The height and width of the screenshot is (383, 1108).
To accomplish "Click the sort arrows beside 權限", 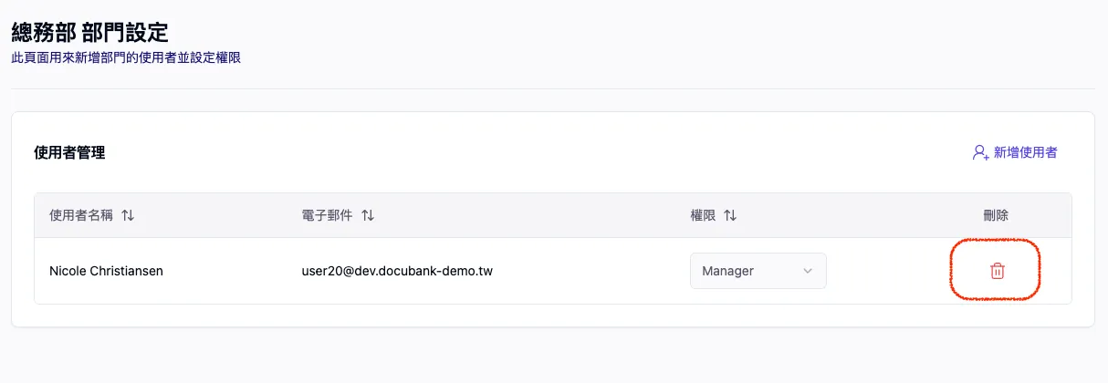I will 729,215.
